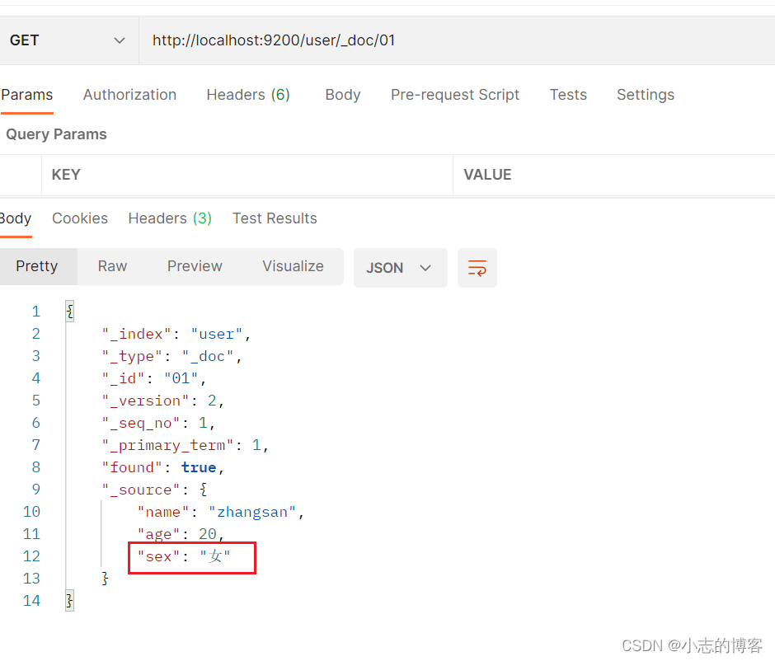Collapse the root JSON brace on line 1
The width and height of the screenshot is (775, 661).
(x=70, y=312)
